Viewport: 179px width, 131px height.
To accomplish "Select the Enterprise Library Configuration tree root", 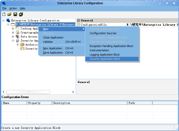I will click(x=35, y=20).
